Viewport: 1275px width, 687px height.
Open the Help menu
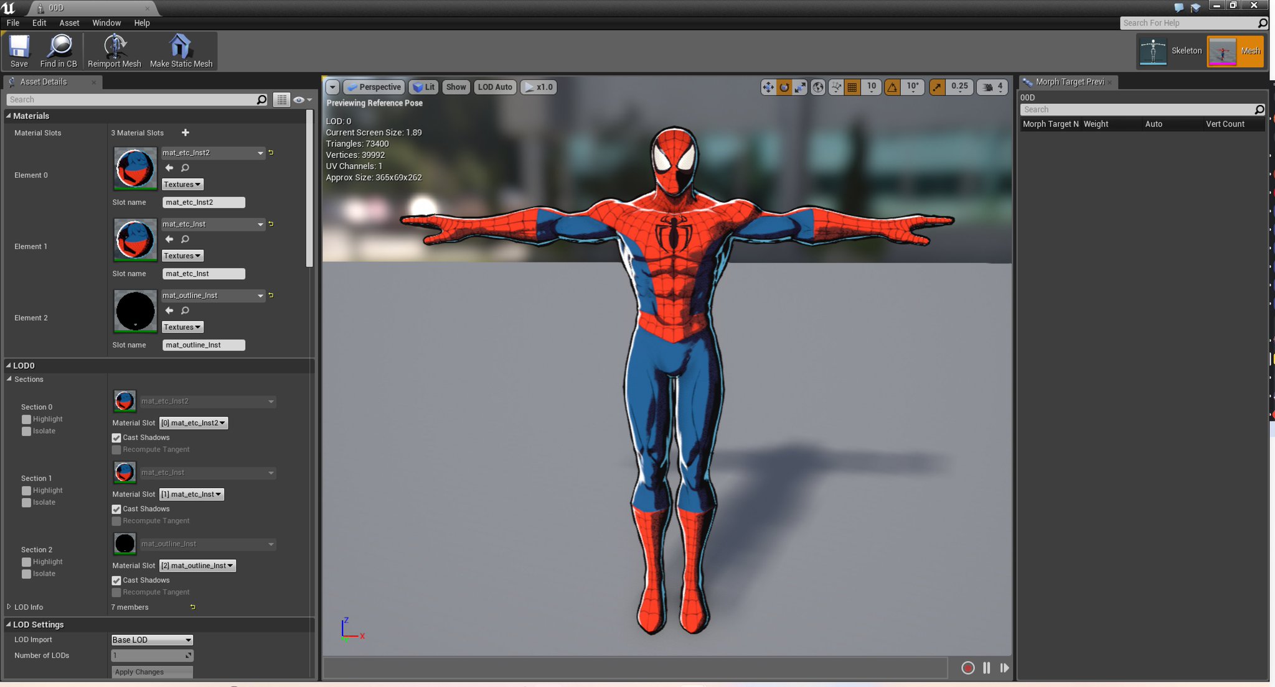click(x=142, y=23)
